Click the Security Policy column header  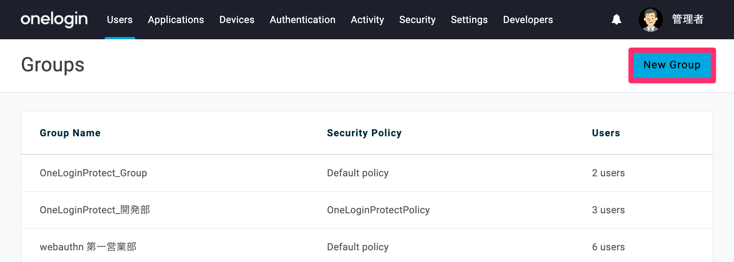(x=364, y=133)
